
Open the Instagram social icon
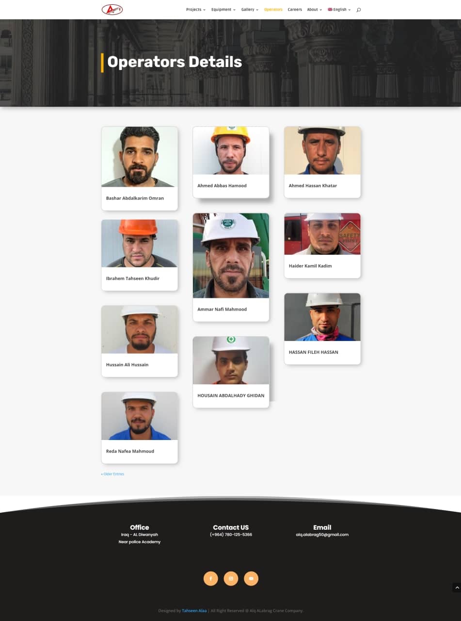231,578
